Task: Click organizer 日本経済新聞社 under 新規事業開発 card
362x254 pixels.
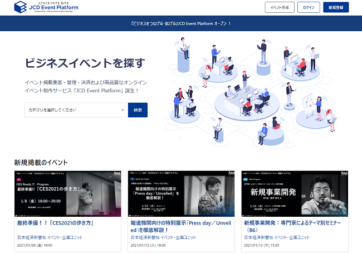Action: click(277, 237)
